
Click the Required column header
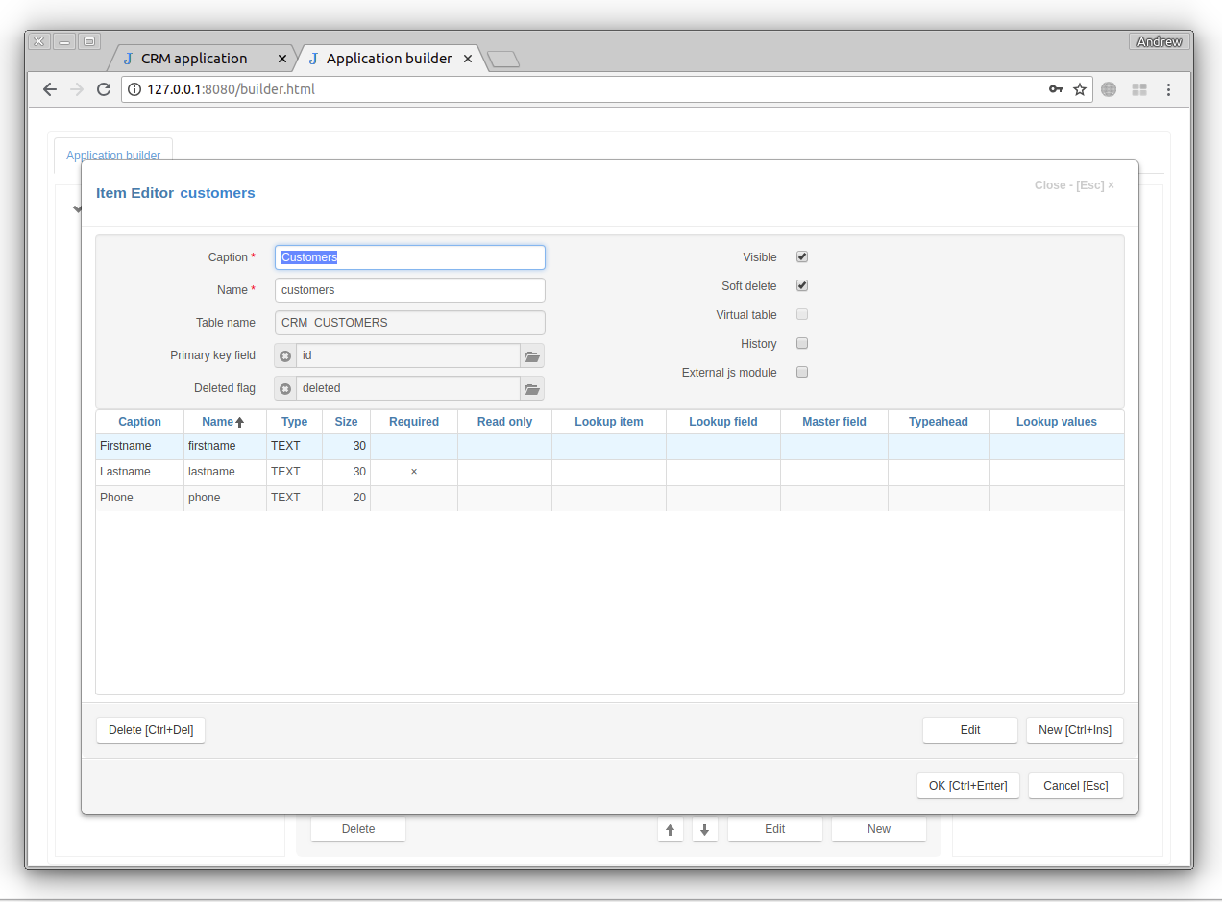point(414,422)
